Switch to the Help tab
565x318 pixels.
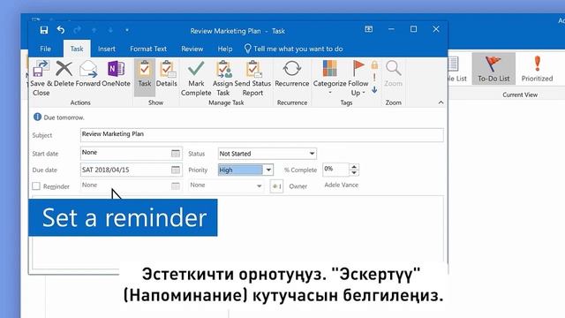[x=225, y=49]
